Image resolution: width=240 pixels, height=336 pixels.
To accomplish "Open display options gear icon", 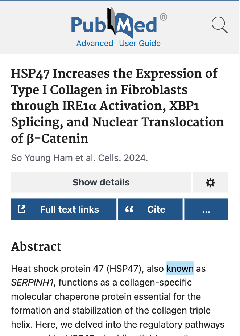I will pos(210,182).
